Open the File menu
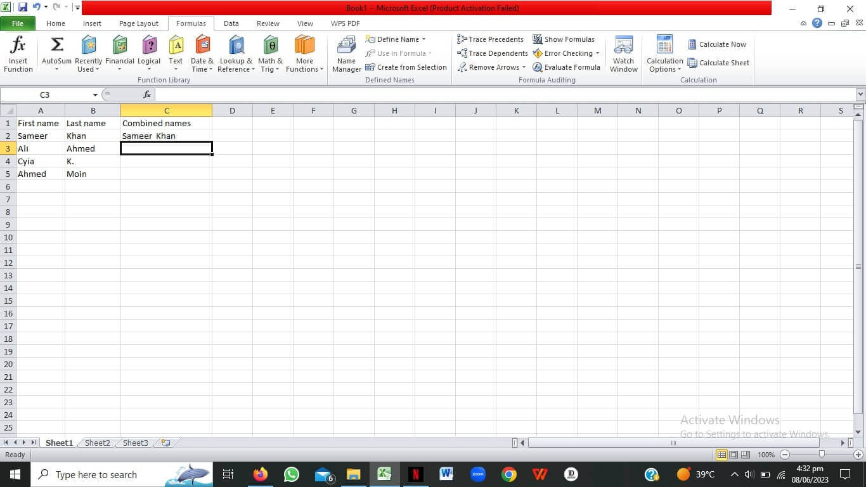 [18, 23]
